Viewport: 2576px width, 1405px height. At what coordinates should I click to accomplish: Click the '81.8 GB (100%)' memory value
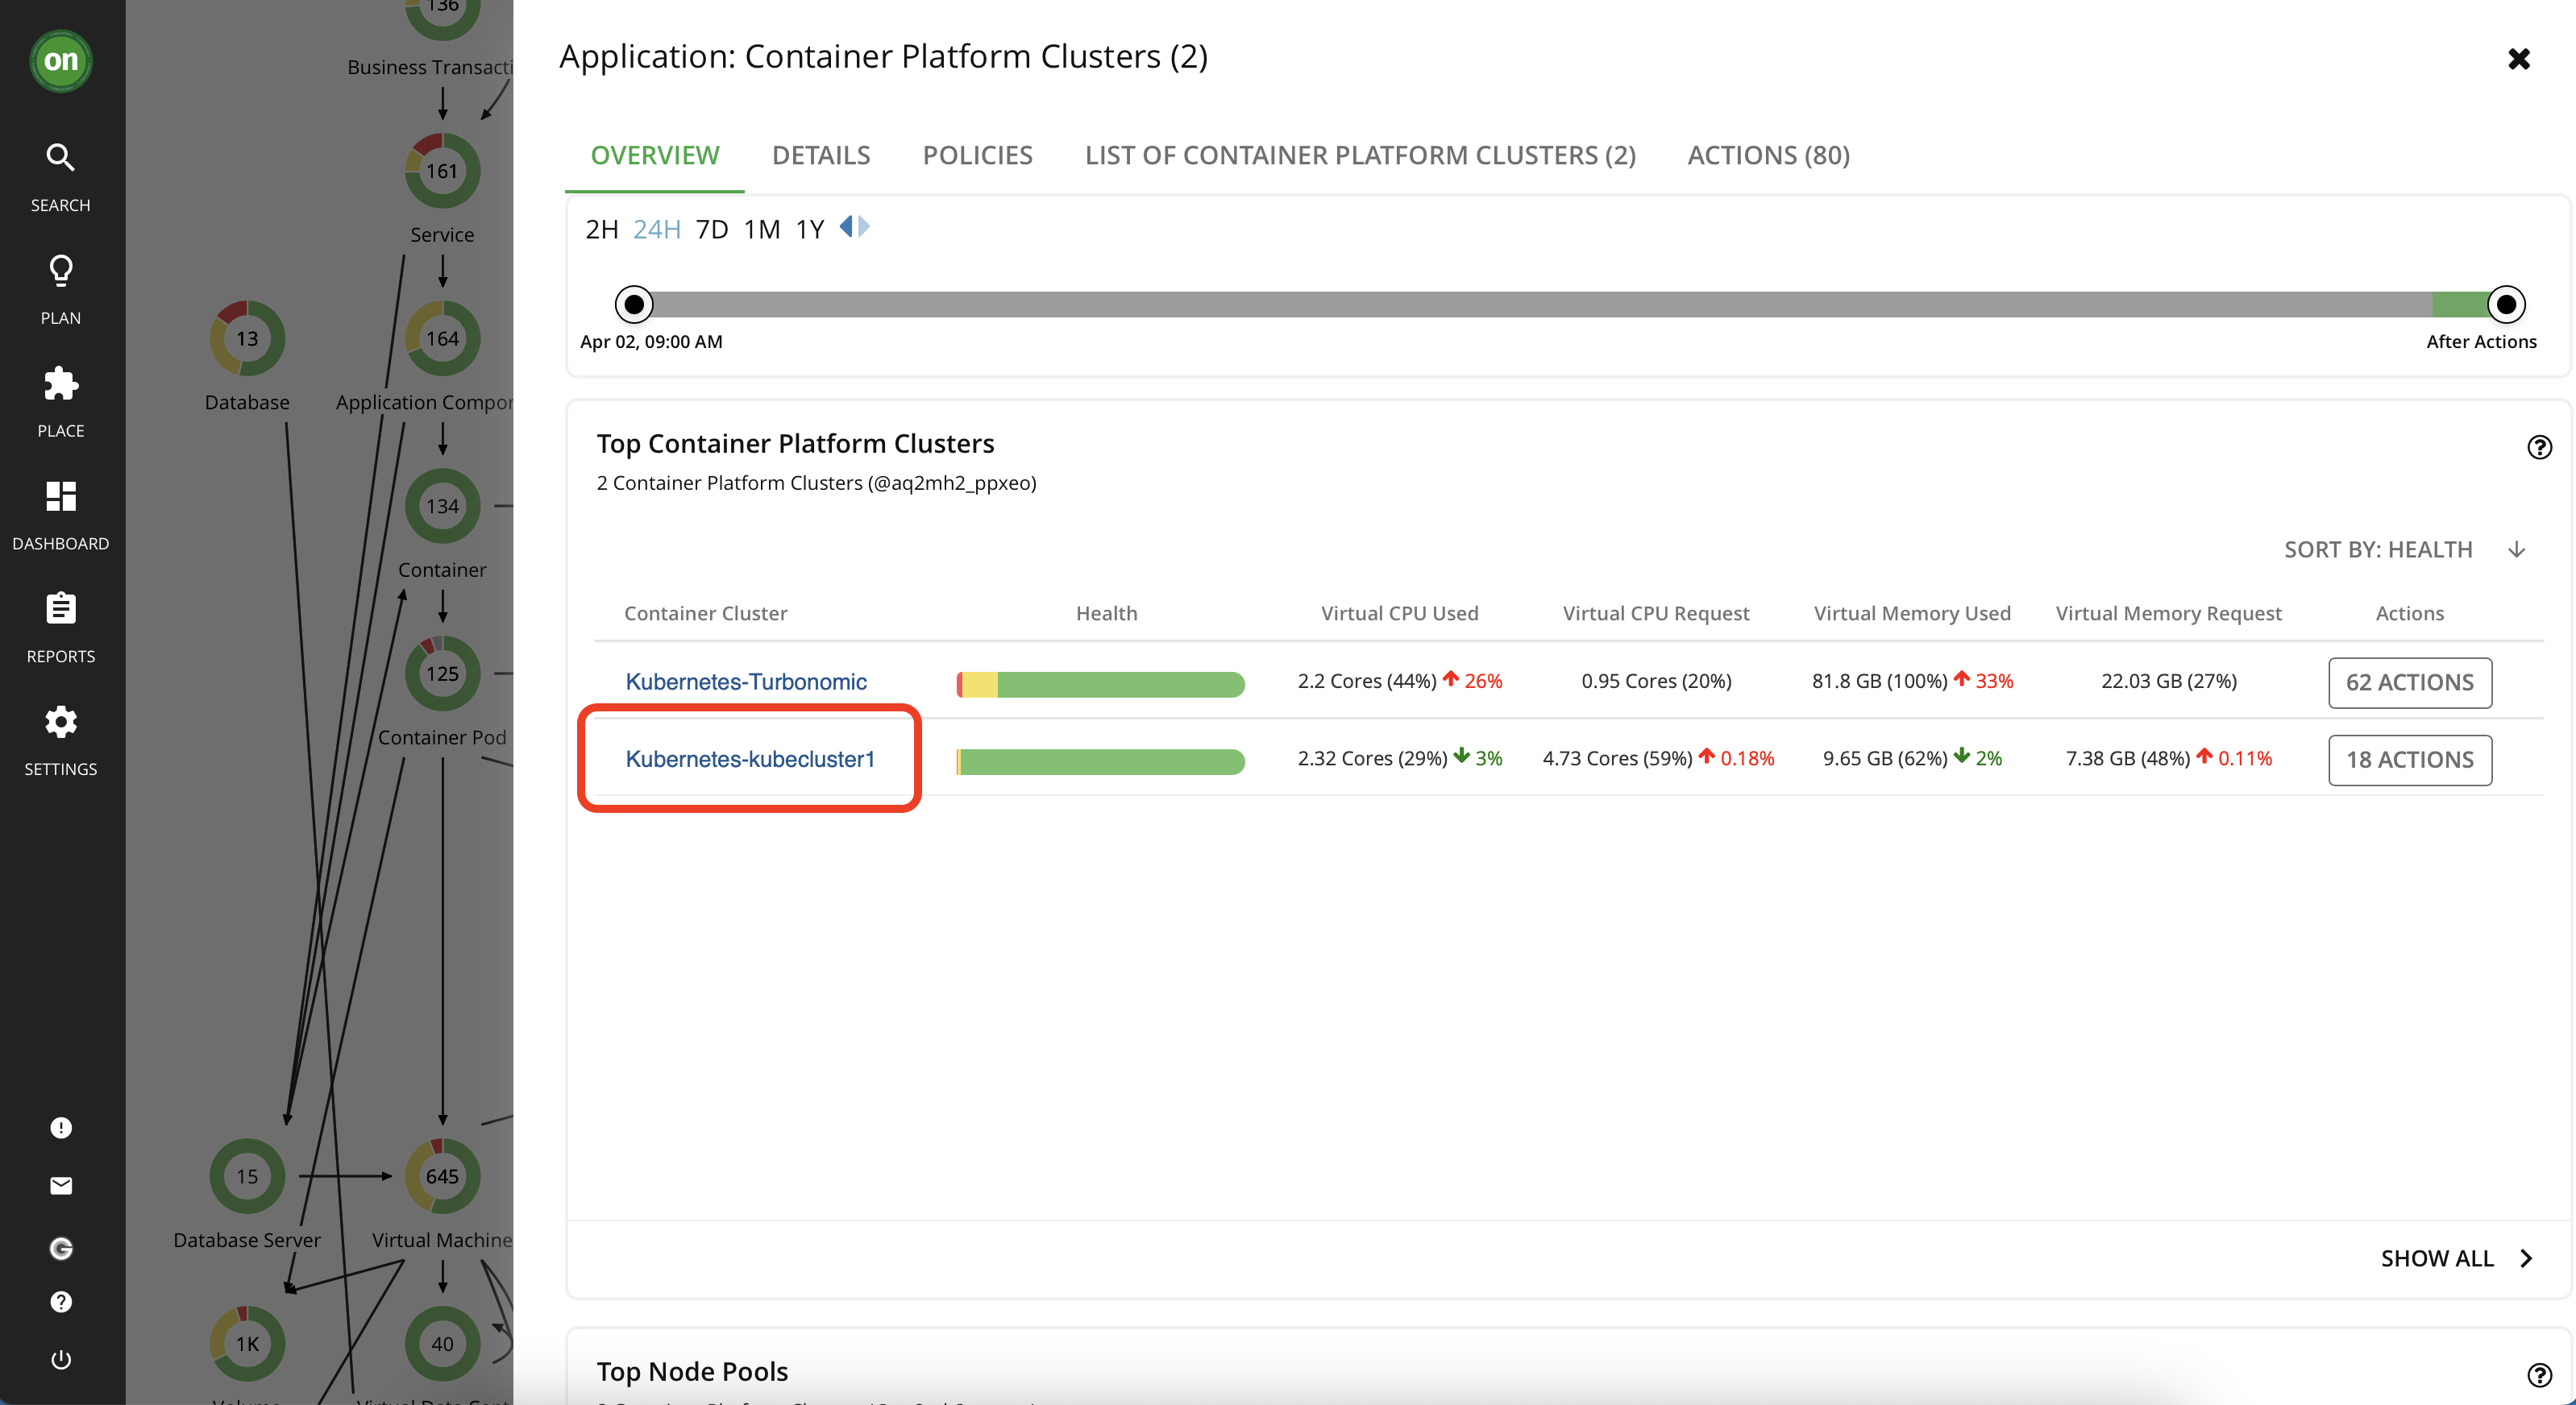point(1879,681)
